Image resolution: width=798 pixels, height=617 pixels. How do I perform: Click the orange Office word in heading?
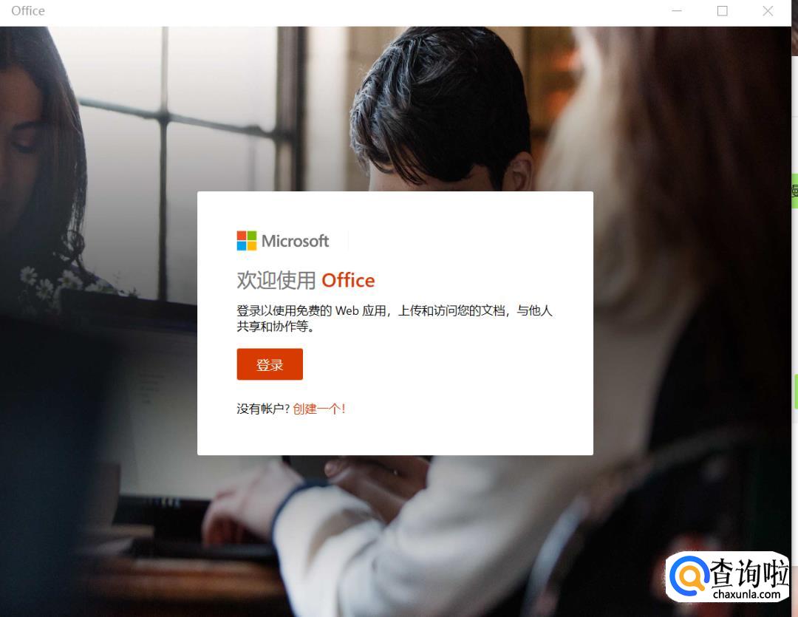point(348,281)
